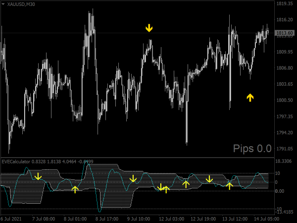The height and width of the screenshot is (223, 297).
Task: Click the 0.00 indicator scale value
Action: click(280, 191)
